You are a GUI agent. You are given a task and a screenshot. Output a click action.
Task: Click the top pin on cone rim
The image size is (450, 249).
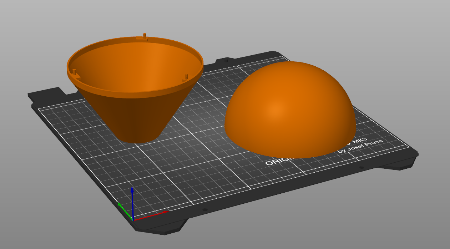pos(145,36)
